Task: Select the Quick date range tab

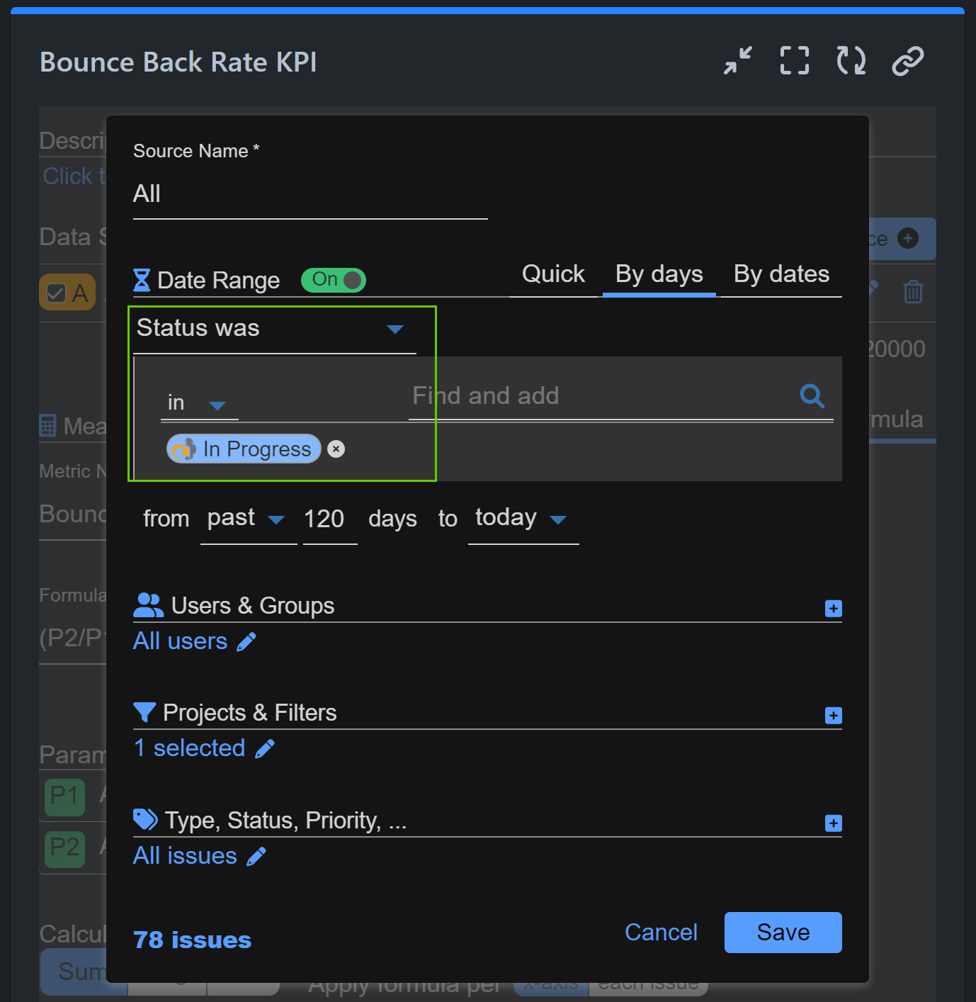Action: click(552, 274)
